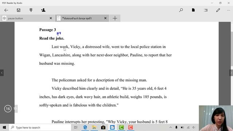This screenshot has width=233, height=131.
Task: Open the page view mode icon
Action: point(193,10)
